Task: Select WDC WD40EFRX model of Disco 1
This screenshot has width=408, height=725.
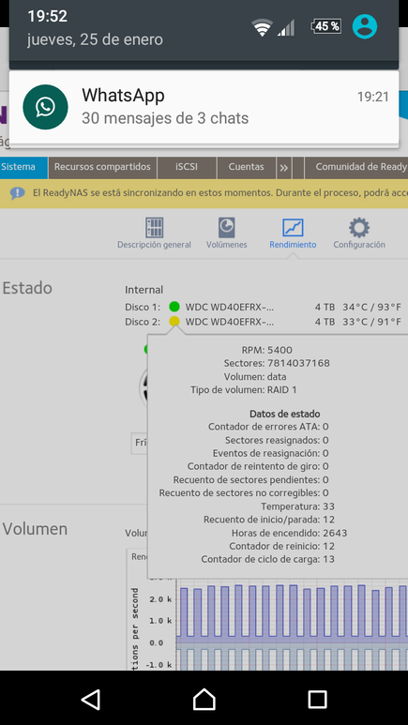Action: point(230,307)
